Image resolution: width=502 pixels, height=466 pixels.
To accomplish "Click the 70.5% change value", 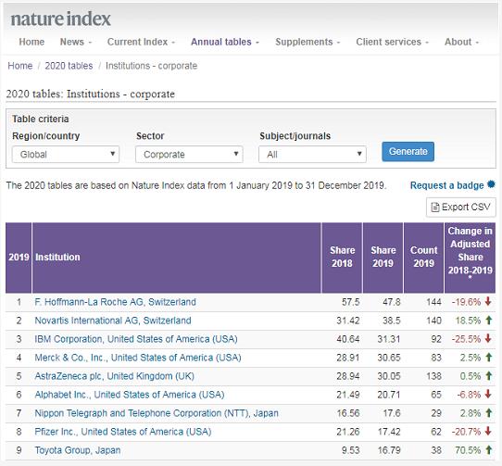I will 468,450.
